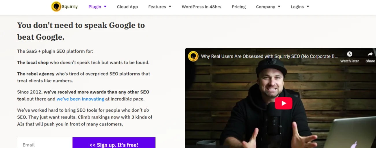The width and height of the screenshot is (376, 148).
Task: Click the Watch later clock icon
Action: (x=349, y=54)
